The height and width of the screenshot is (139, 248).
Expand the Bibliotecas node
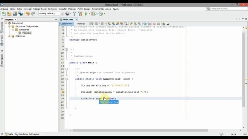pos(9,36)
